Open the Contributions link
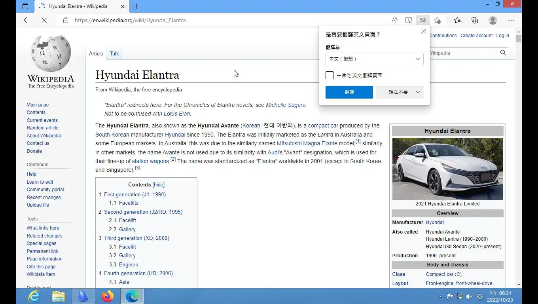Viewport: 538px width, 304px height. click(x=443, y=36)
